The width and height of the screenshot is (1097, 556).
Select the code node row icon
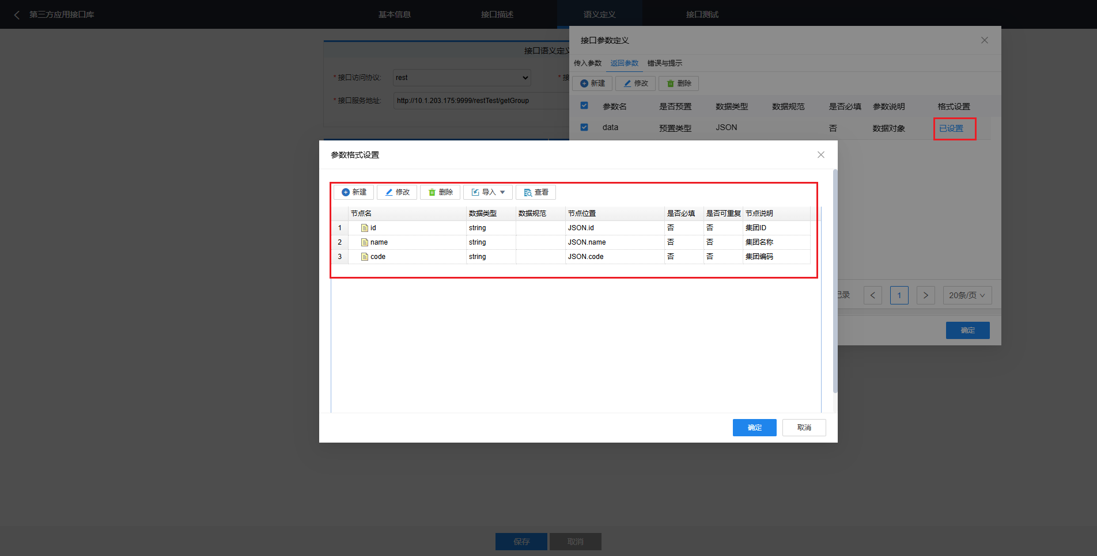[x=364, y=257]
